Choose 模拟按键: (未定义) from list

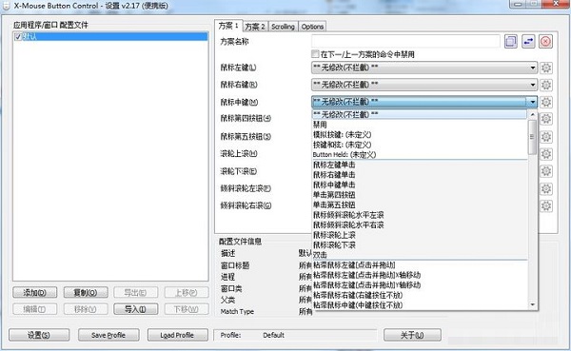pyautogui.click(x=420, y=135)
